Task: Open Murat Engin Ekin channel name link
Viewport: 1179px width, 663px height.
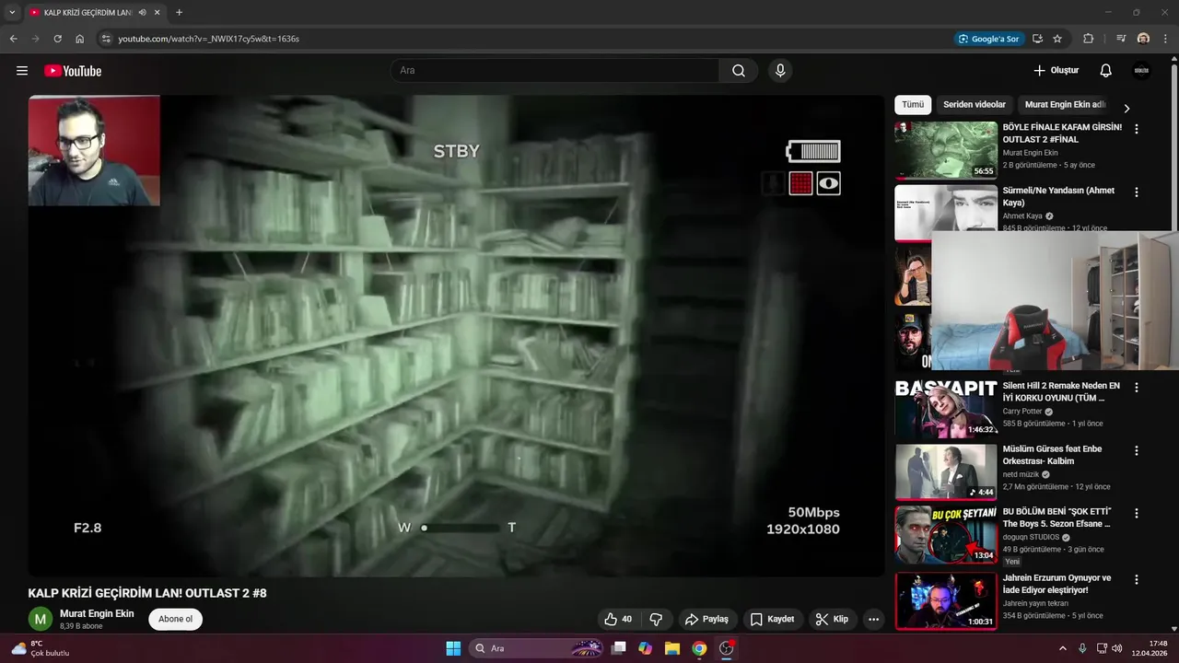Action: point(97,613)
